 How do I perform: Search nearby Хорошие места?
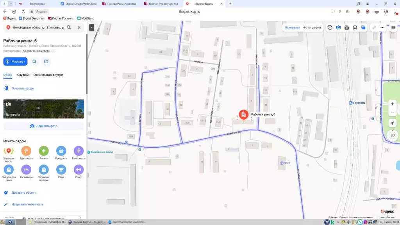click(x=9, y=154)
